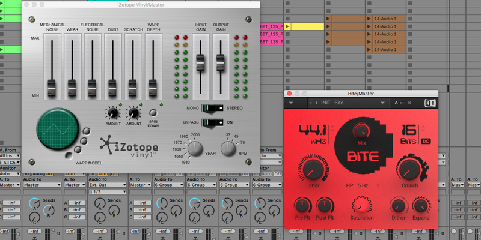Click the 2000 year marking in Vinyl
The image size is (481, 240).
click(195, 134)
